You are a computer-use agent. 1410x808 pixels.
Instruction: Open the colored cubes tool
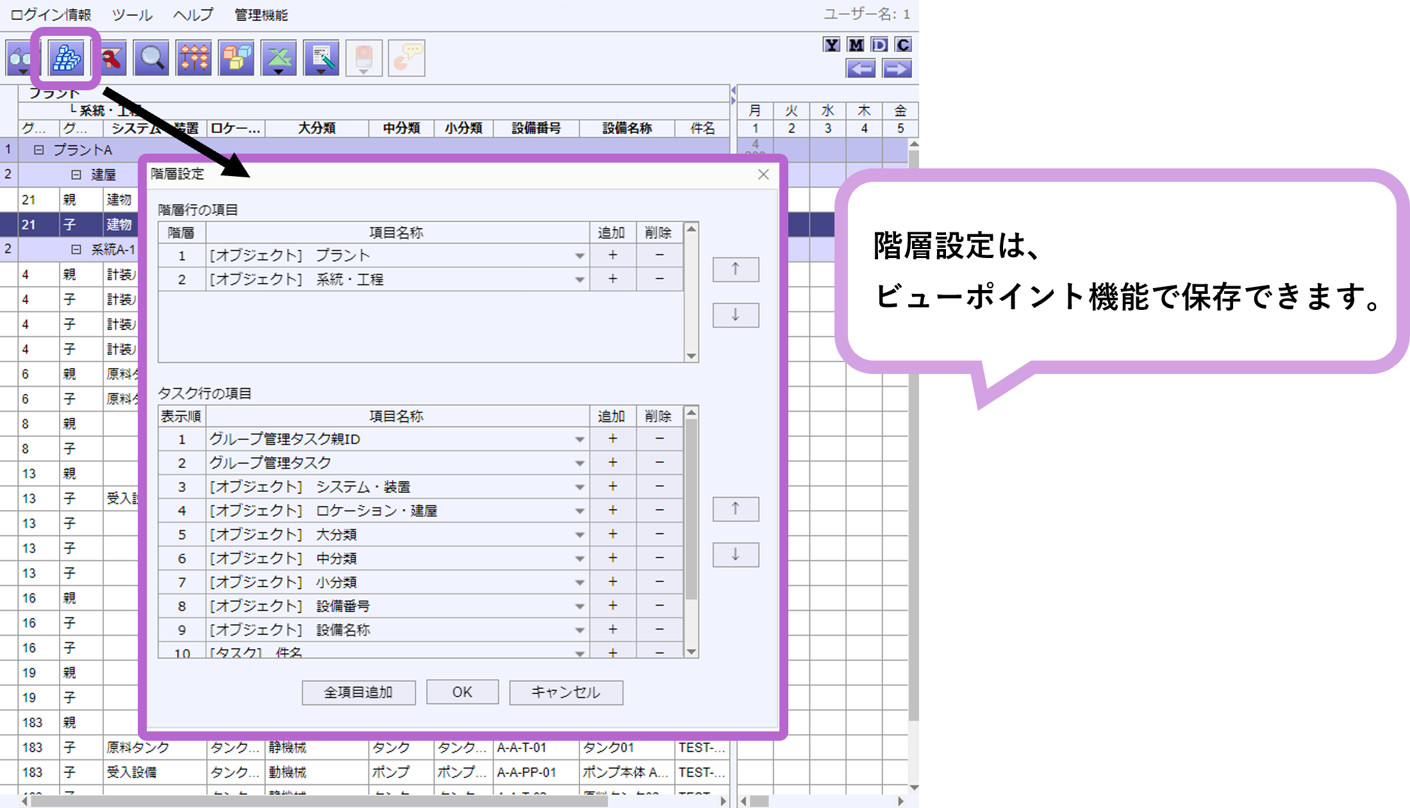[236, 58]
